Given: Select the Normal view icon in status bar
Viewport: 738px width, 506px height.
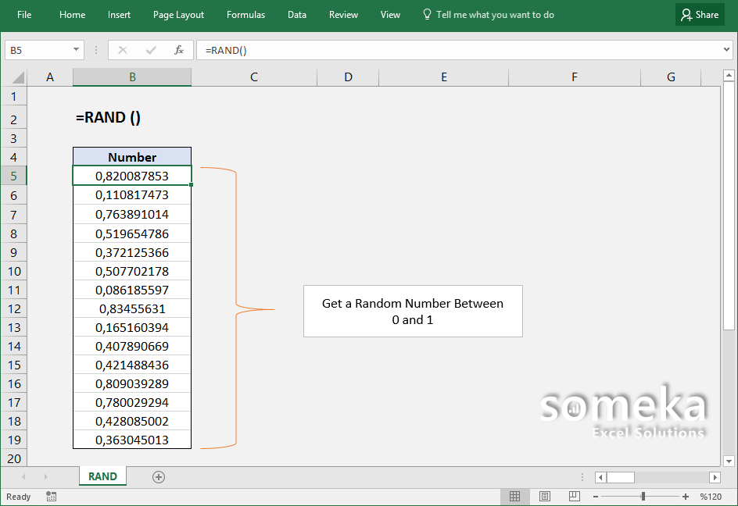Looking at the screenshot, I should pyautogui.click(x=514, y=496).
